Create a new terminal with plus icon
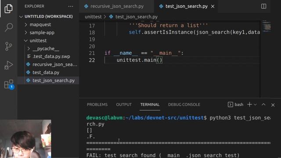Image resolution: width=281 pixels, height=158 pixels. coord(249,104)
